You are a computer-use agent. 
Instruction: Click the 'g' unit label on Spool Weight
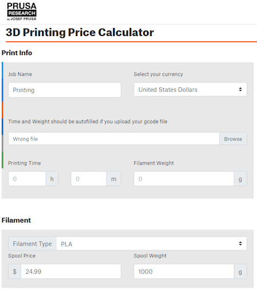[x=240, y=272]
